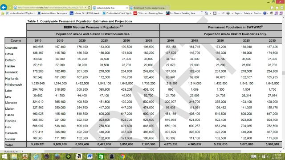Open Zimbra Web Client Sign In favorite
The height and width of the screenshot is (160, 285).
(x=118, y=13)
